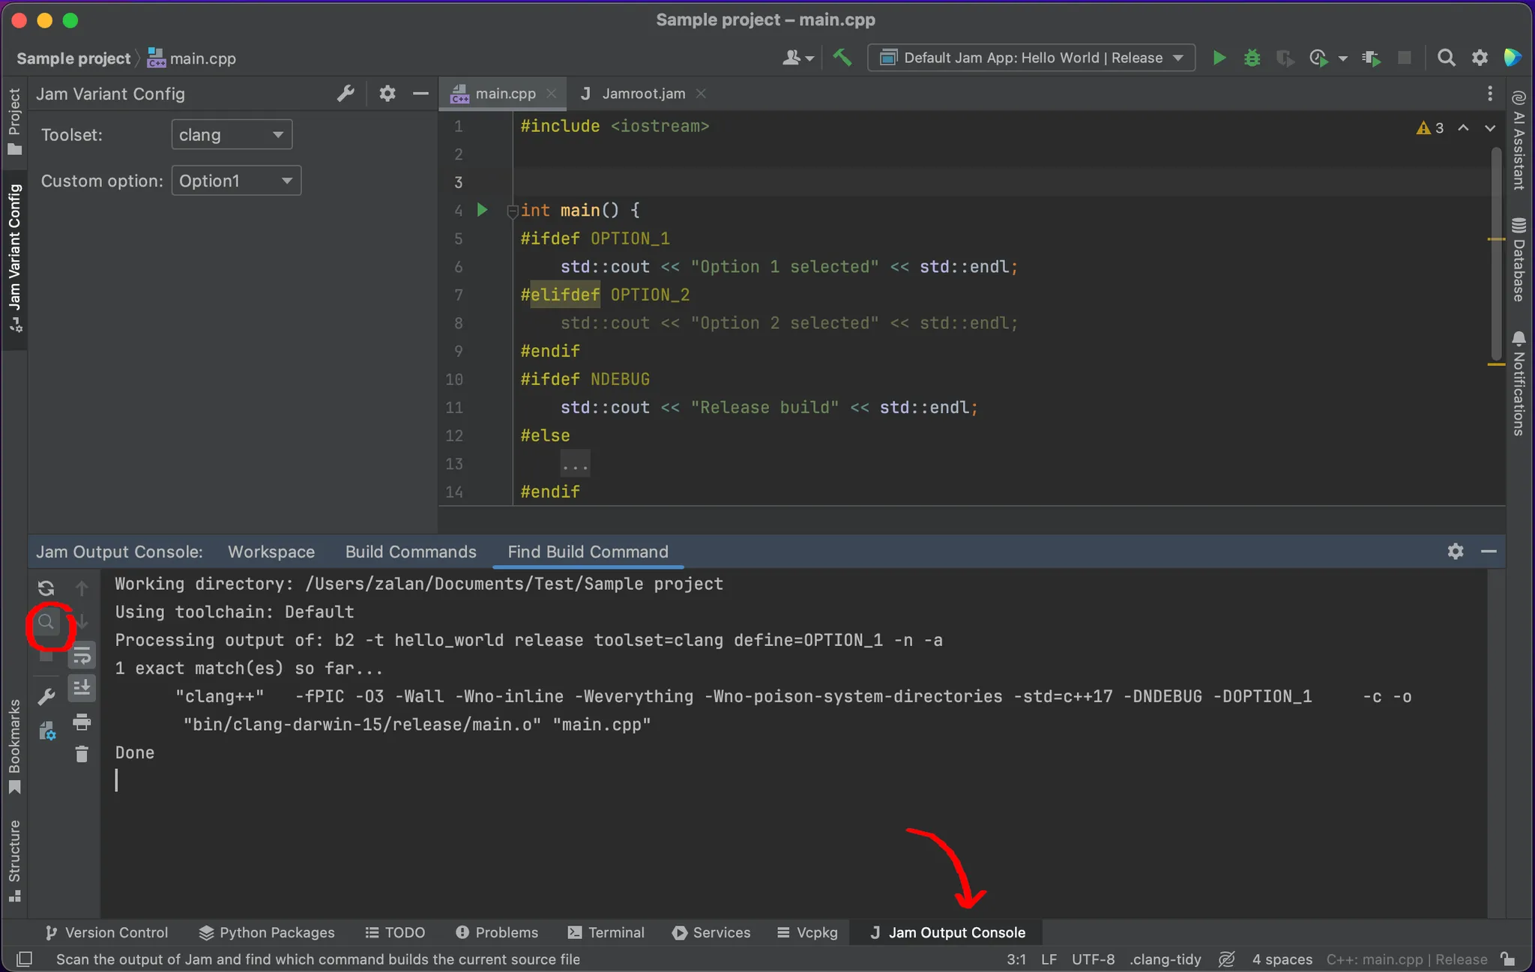Open Jam Output Console gear settings

[1455, 552]
